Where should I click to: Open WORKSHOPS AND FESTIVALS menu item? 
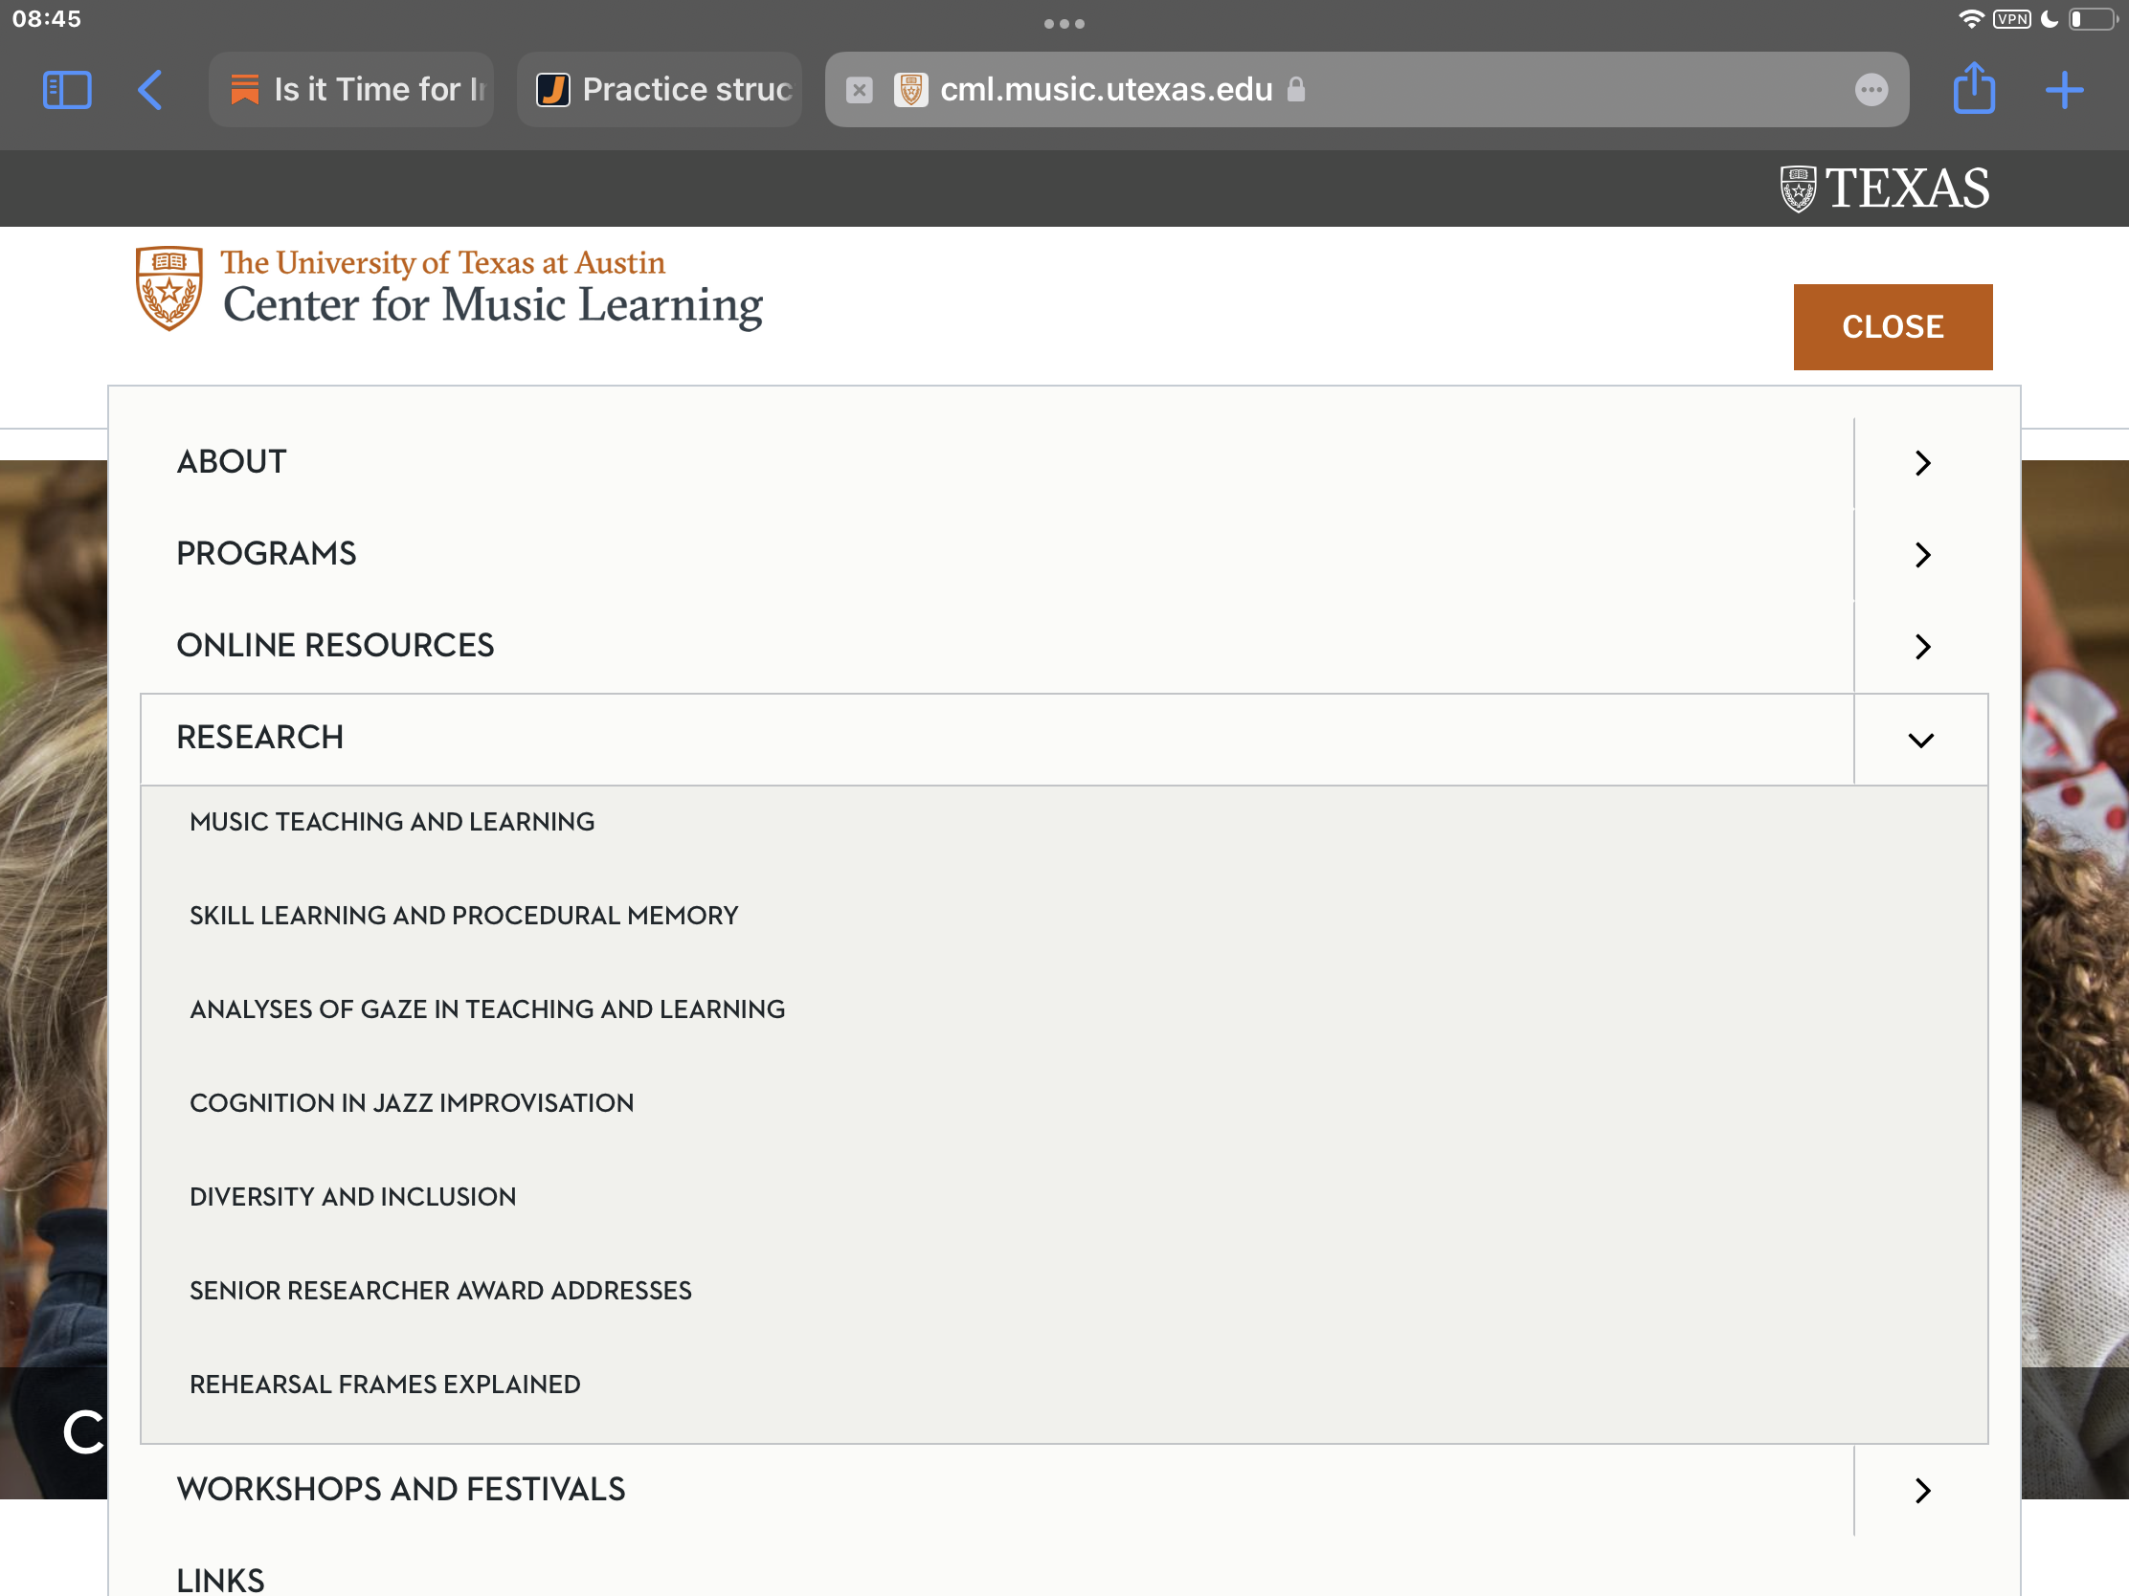[x=401, y=1489]
